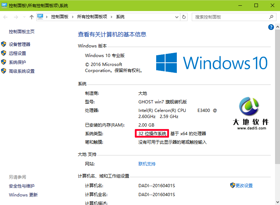Click the processor text Intel(R) Celeron(R) CPU
Image resolution: width=280 pixels, height=205 pixels.
[x=162, y=111]
